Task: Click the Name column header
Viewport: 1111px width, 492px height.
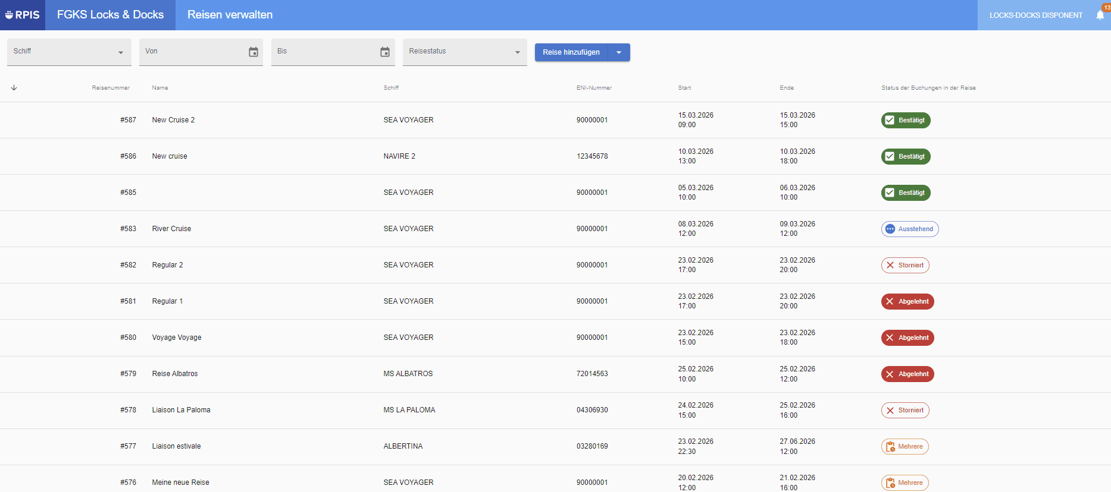Action: [160, 88]
